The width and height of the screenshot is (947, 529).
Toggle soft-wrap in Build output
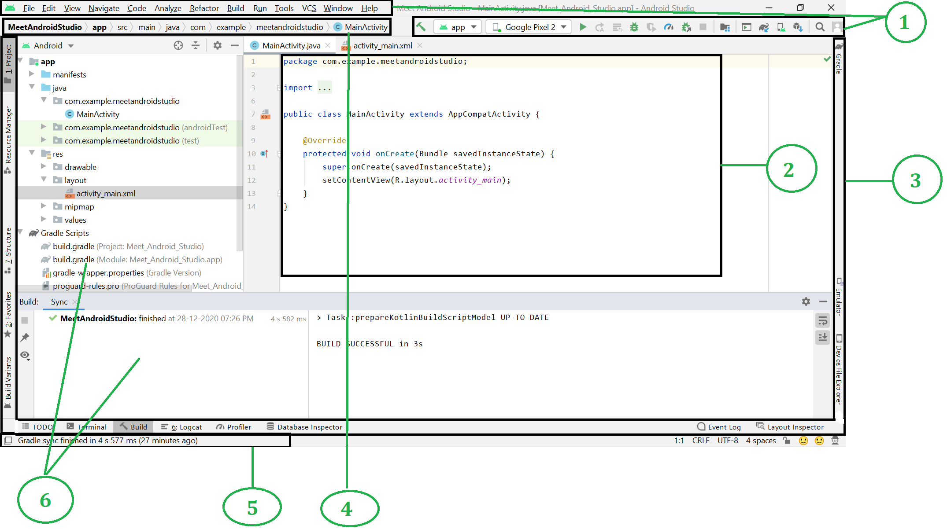coord(822,320)
